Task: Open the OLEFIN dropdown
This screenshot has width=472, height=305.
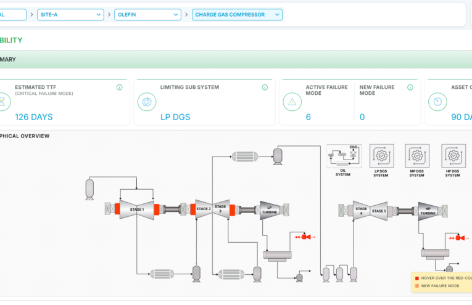Action: point(147,15)
